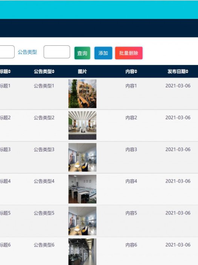Click the 2021-03-06 date in 内容6 row
Image resolution: width=198 pixels, height=265 pixels.
pos(178,245)
